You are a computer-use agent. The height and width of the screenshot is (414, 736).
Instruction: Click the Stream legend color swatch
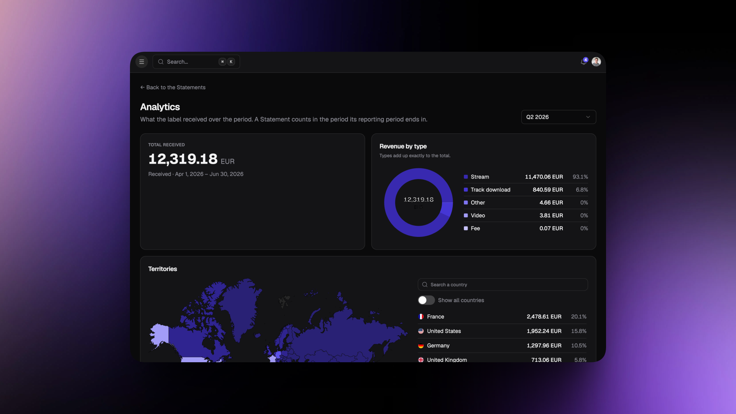click(x=466, y=177)
